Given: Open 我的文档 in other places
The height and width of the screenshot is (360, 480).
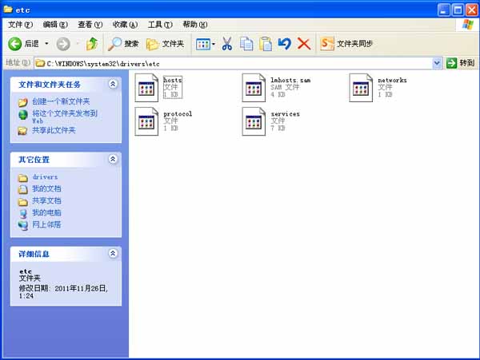Looking at the screenshot, I should click(46, 188).
